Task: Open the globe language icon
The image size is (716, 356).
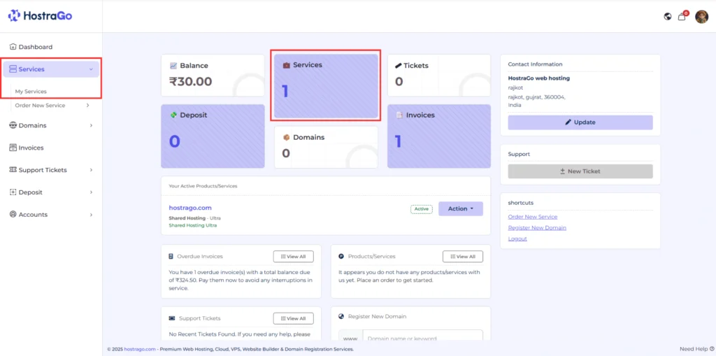Action: 668,17
